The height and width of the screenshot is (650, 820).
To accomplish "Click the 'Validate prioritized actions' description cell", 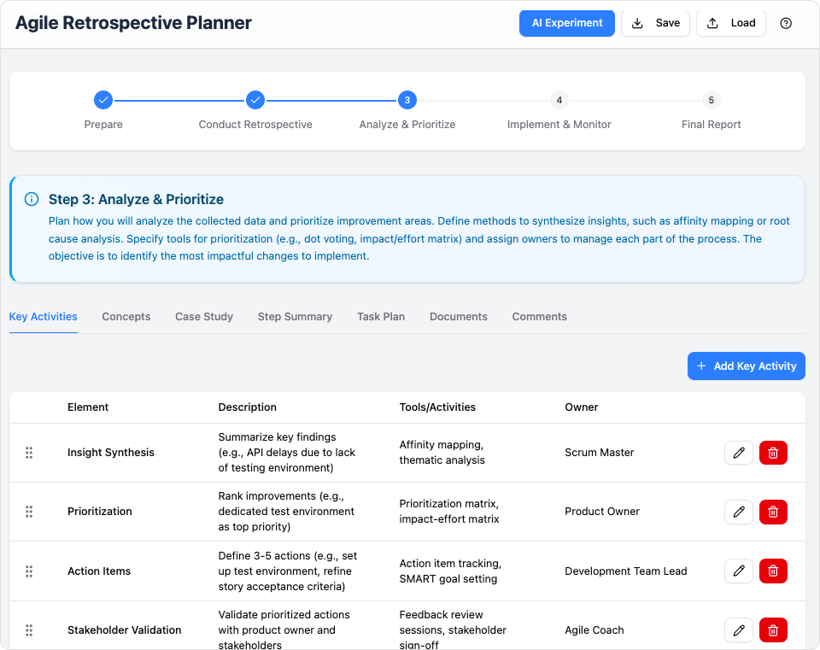I will click(x=284, y=630).
